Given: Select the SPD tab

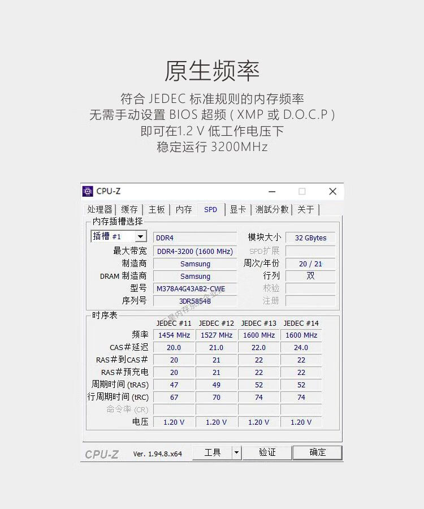Looking at the screenshot, I should point(210,209).
